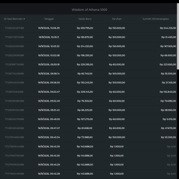179x179 pixels.
Task: Click the Jumlah Dimenangkan column header
Action: pyautogui.click(x=156, y=19)
